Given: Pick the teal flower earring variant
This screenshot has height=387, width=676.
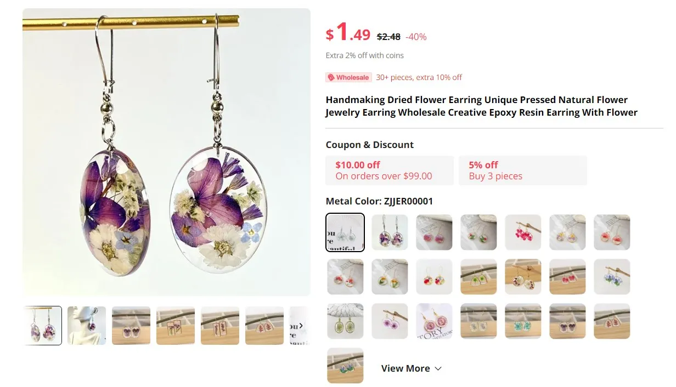Looking at the screenshot, I should (x=523, y=321).
